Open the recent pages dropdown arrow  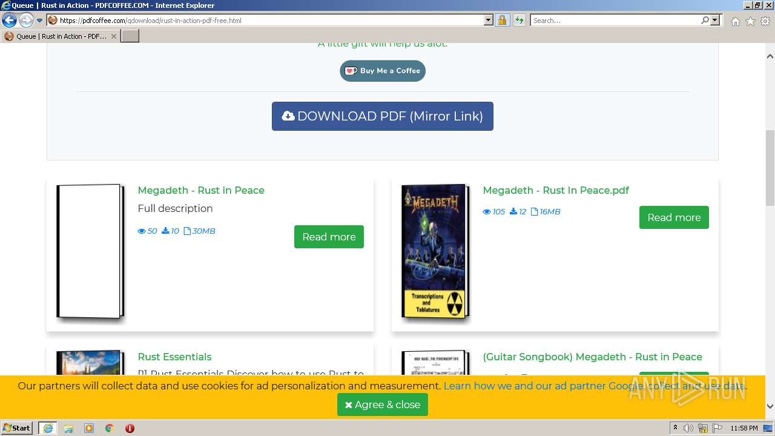click(39, 21)
